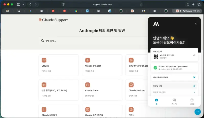Open 신원 관리 (SSO, JIT, SCIM) card
This screenshot has width=204, height=118.
(x=59, y=90)
